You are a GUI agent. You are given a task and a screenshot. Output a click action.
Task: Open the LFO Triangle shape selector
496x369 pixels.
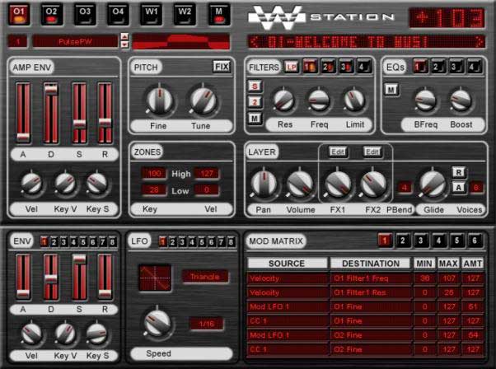coord(205,277)
